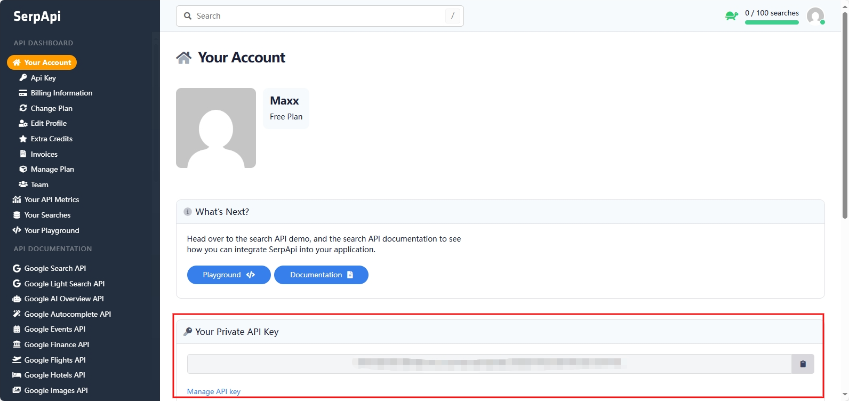The height and width of the screenshot is (401, 849).
Task: Open Google Events API docs
Action: 54,329
